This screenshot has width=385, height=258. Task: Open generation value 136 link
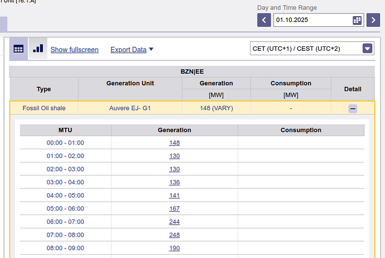(x=174, y=182)
